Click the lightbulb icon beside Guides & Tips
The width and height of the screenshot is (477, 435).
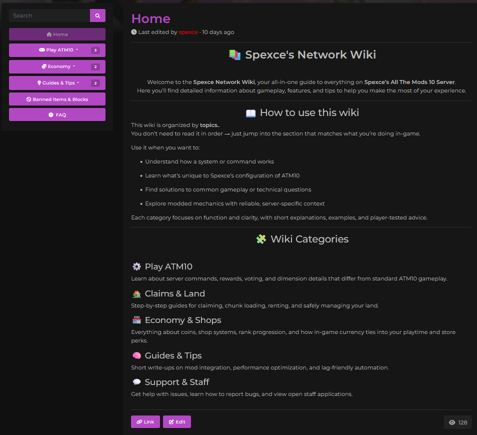click(39, 83)
